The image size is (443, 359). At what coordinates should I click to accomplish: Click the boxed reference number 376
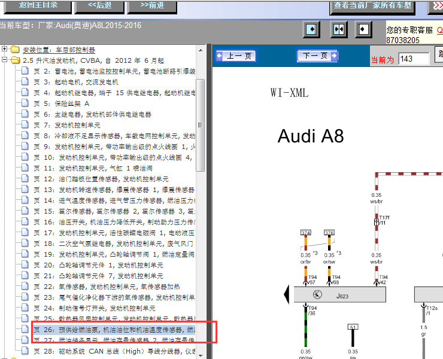[x=329, y=233]
